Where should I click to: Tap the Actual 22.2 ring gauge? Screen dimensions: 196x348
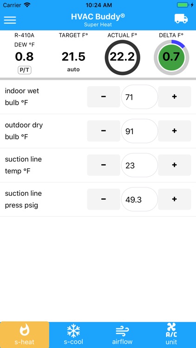click(x=122, y=57)
